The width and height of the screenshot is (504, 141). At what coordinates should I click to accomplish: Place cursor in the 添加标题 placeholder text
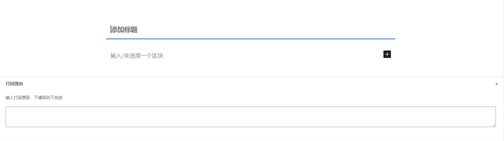click(125, 30)
